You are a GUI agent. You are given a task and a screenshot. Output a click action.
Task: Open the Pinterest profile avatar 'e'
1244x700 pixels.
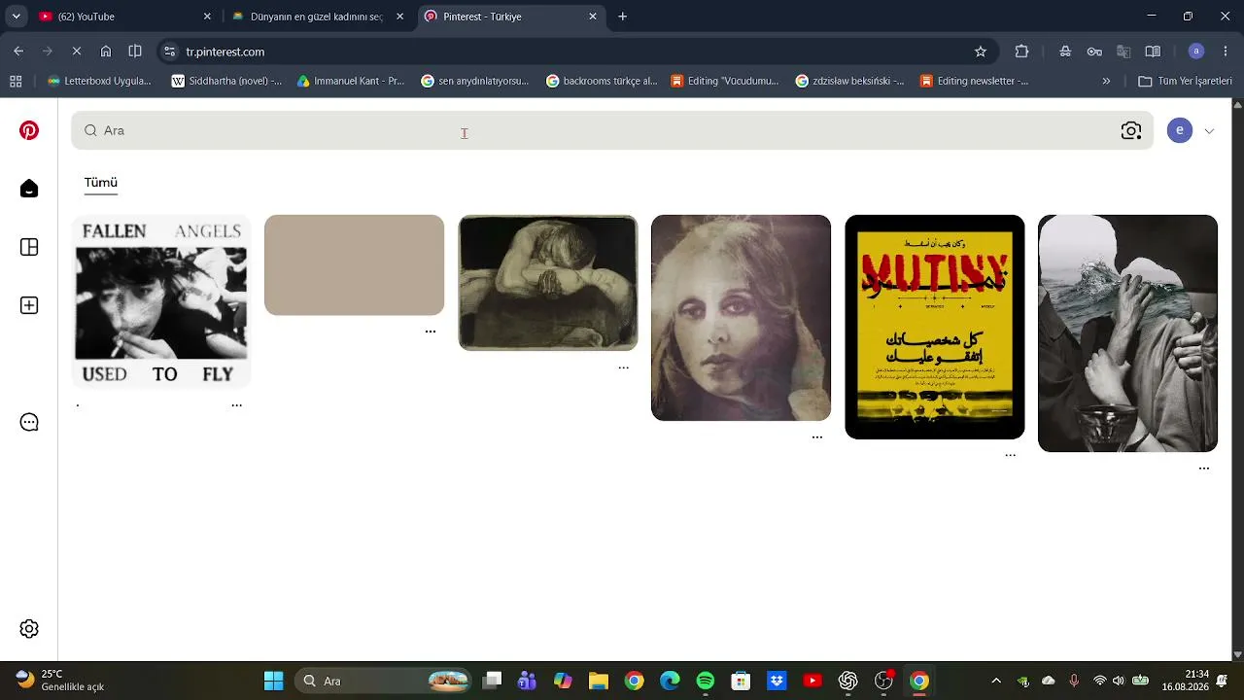click(x=1180, y=130)
